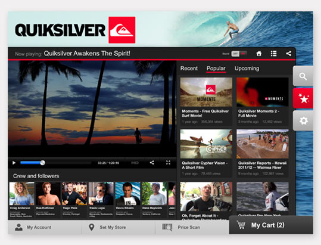Click the main sunset video frame
321x245 pixels.
[x=92, y=109]
